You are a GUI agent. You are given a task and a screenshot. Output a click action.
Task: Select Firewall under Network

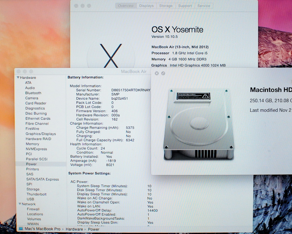[33, 209]
